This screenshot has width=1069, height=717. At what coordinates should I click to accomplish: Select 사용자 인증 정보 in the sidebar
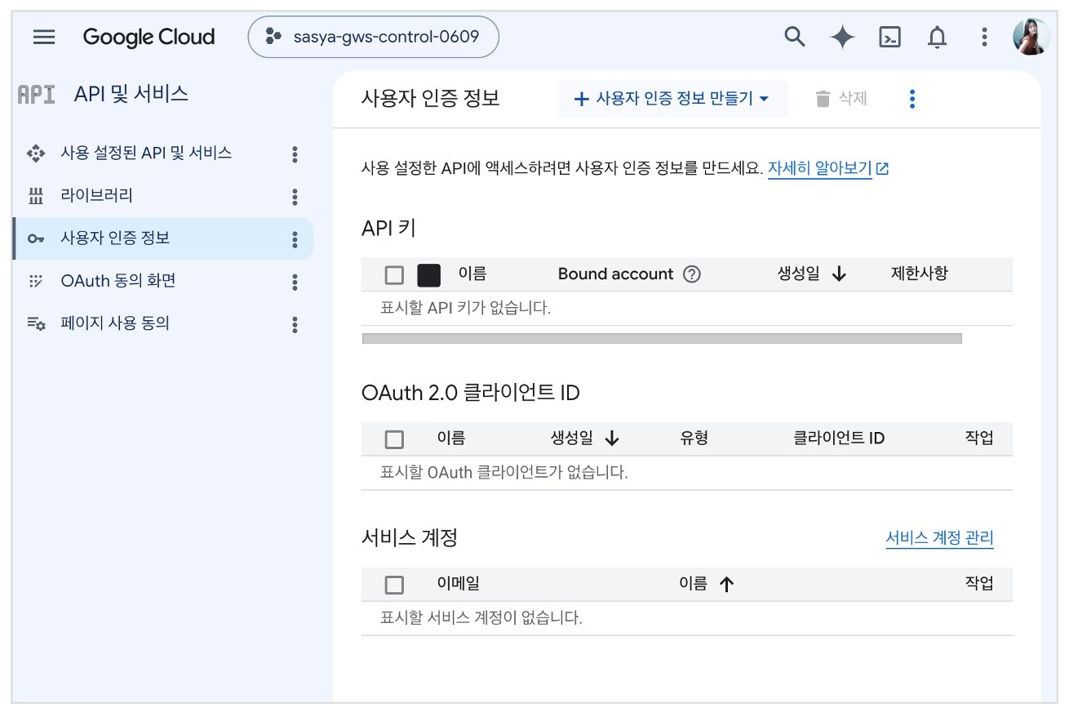tap(163, 238)
